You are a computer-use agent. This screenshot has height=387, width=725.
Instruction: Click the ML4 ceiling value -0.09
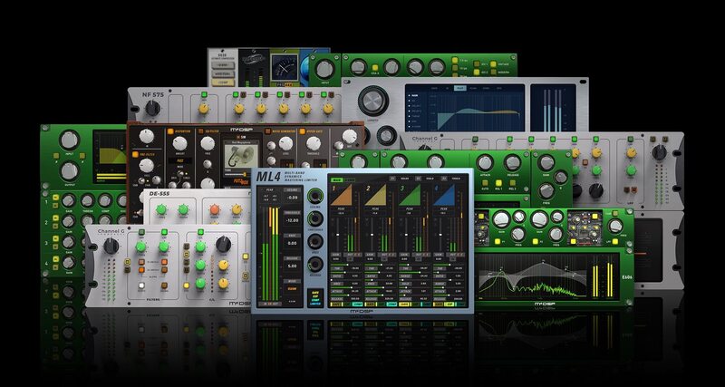pyautogui.click(x=292, y=198)
